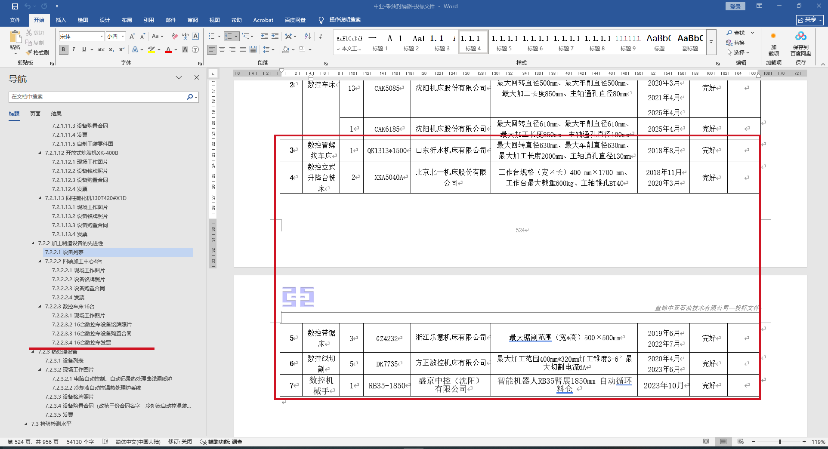The width and height of the screenshot is (828, 449).
Task: Collapse the 7.2.2 加工制造设备的先进性 heading
Action: pos(33,243)
